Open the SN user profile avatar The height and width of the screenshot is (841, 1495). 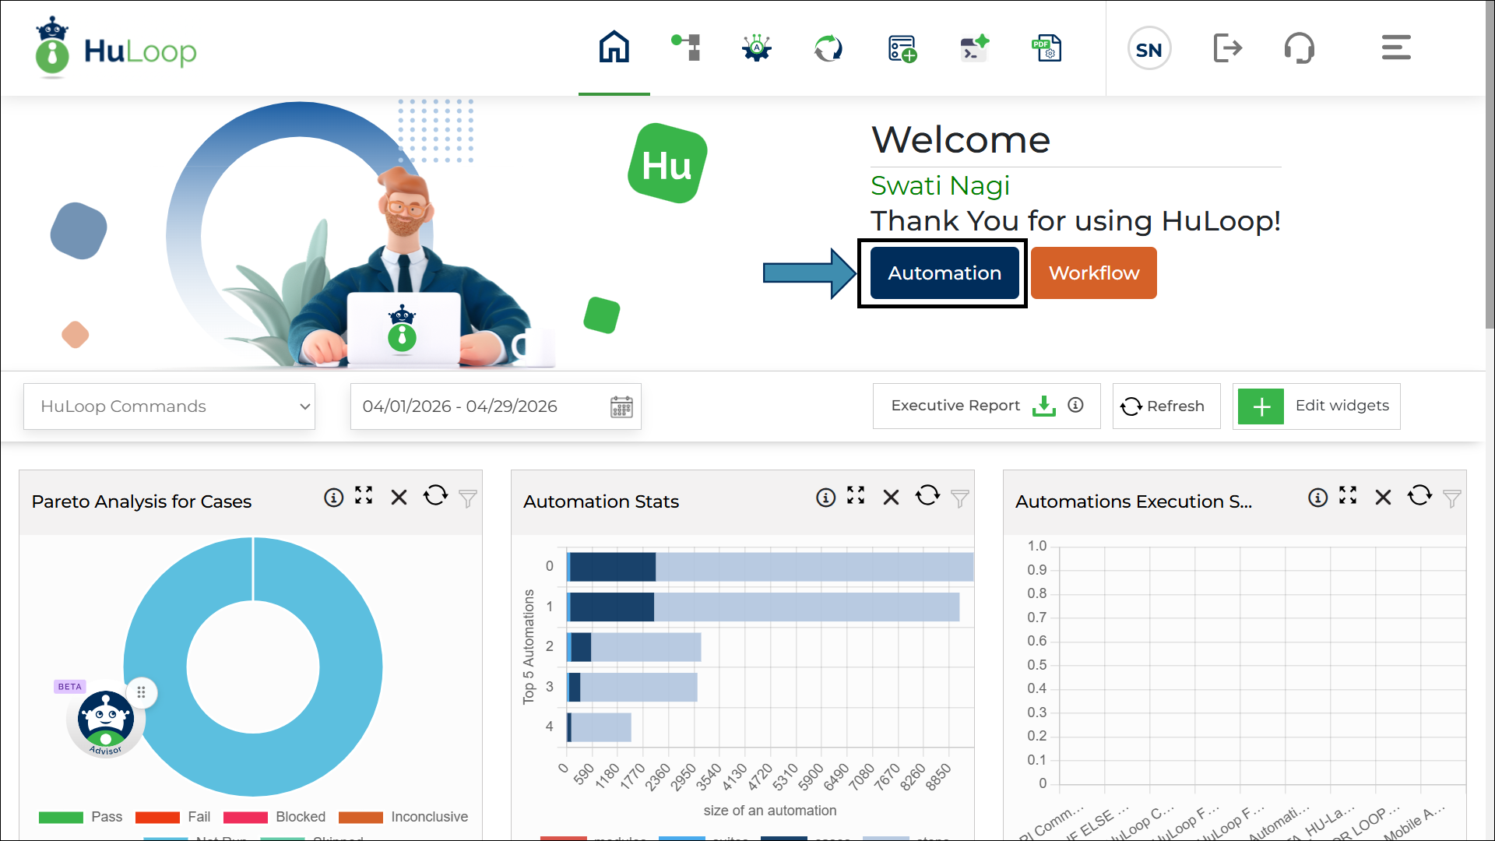pos(1149,49)
